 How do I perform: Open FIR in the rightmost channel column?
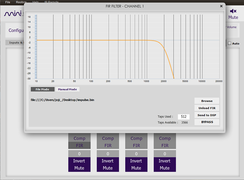[x=165, y=146]
